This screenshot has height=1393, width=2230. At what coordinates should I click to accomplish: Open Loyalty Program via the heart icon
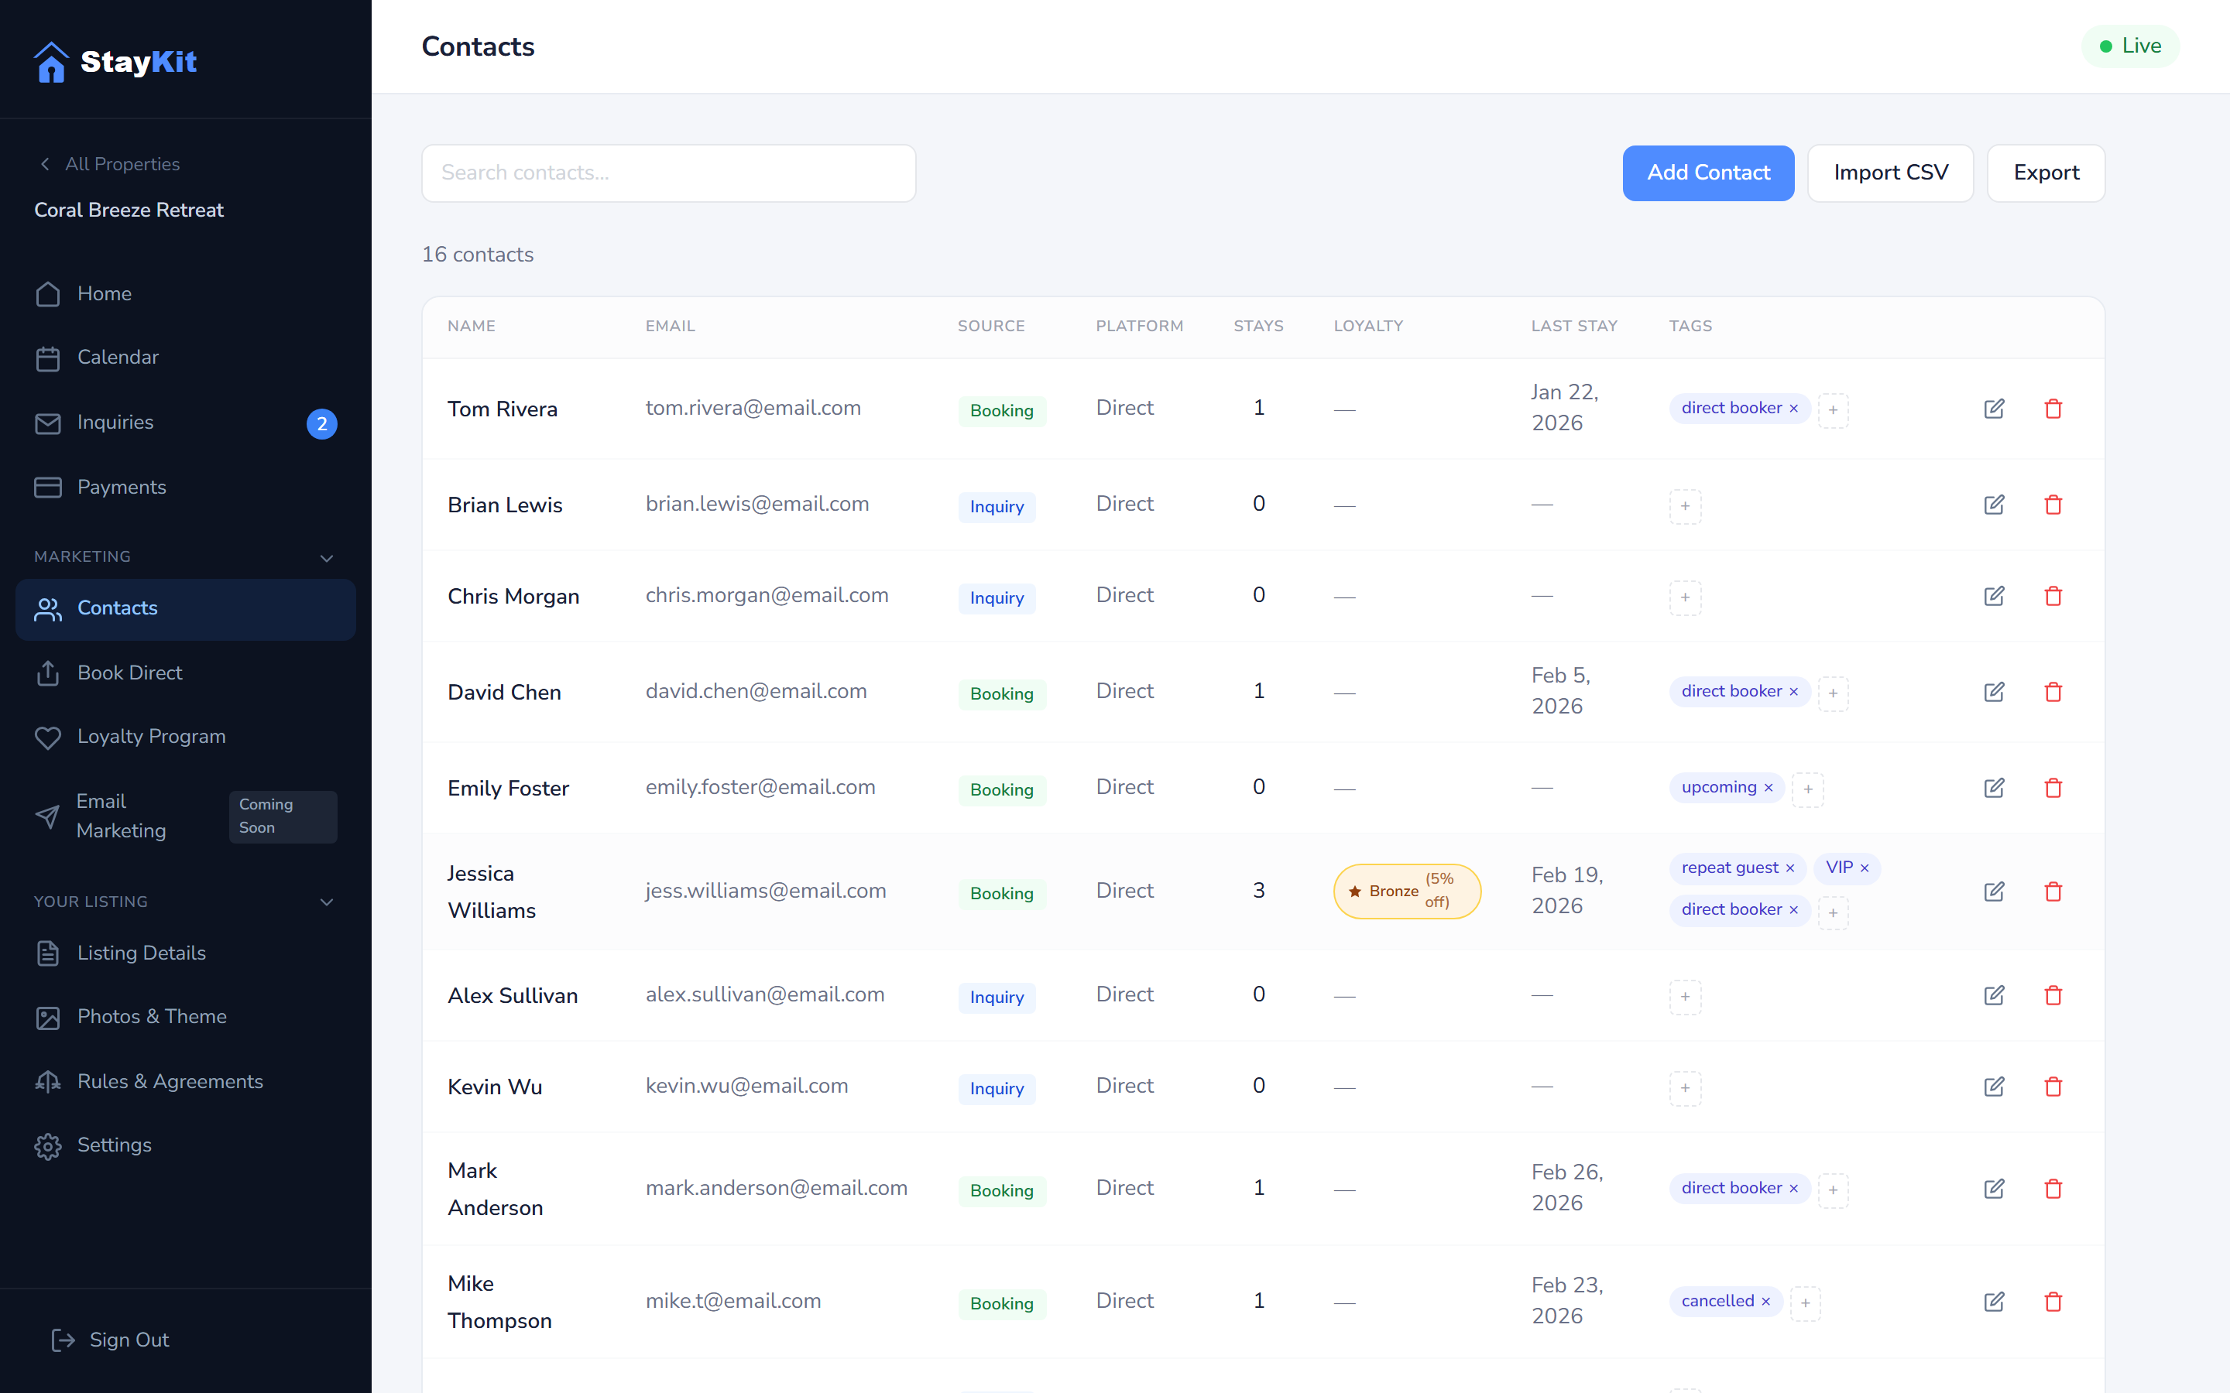48,737
